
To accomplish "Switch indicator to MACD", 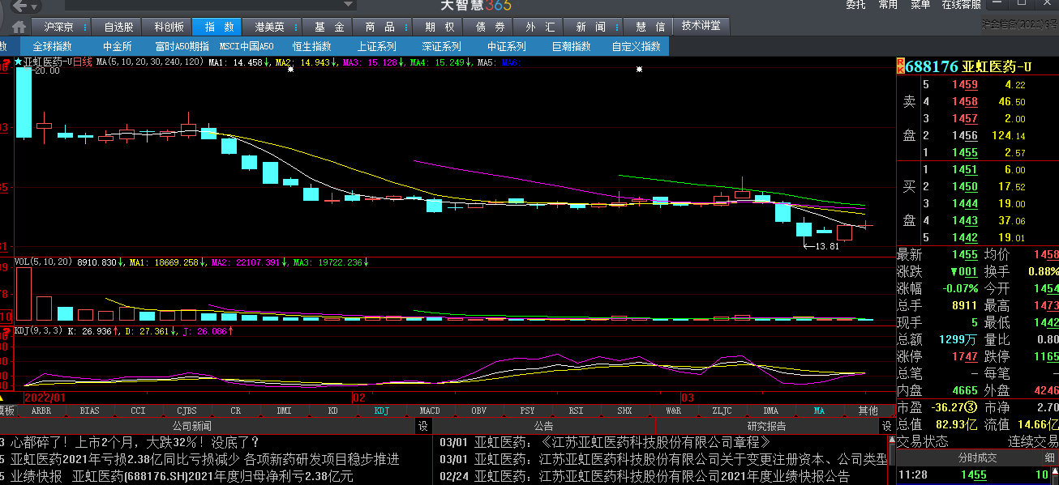I will click(430, 411).
